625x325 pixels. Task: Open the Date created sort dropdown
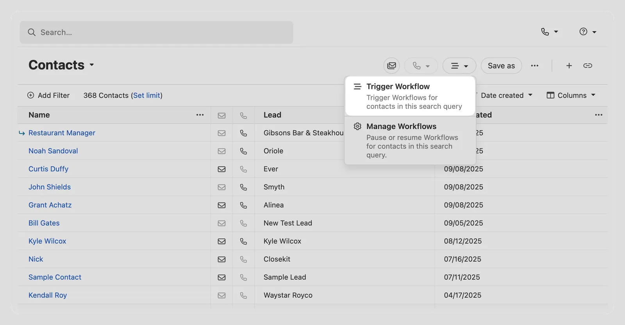pyautogui.click(x=507, y=95)
